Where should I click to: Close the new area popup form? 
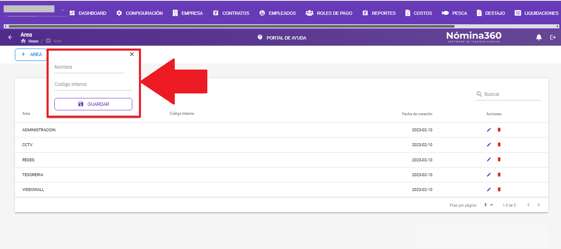pos(132,54)
